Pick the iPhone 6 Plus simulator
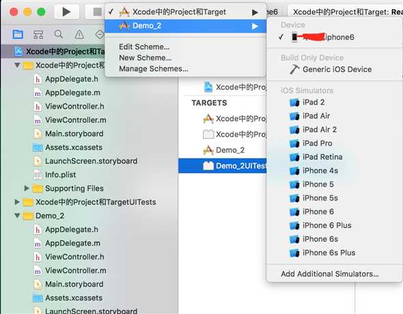This screenshot has height=314, width=403. (335, 226)
